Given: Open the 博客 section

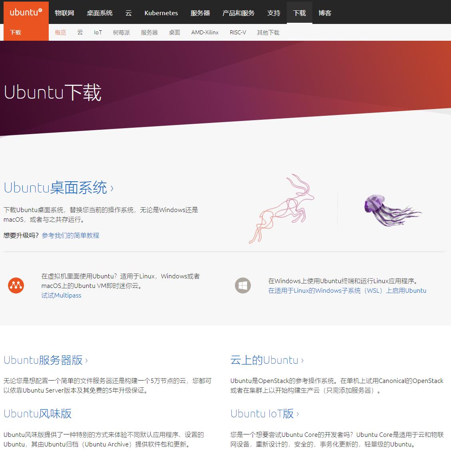Looking at the screenshot, I should click(325, 12).
